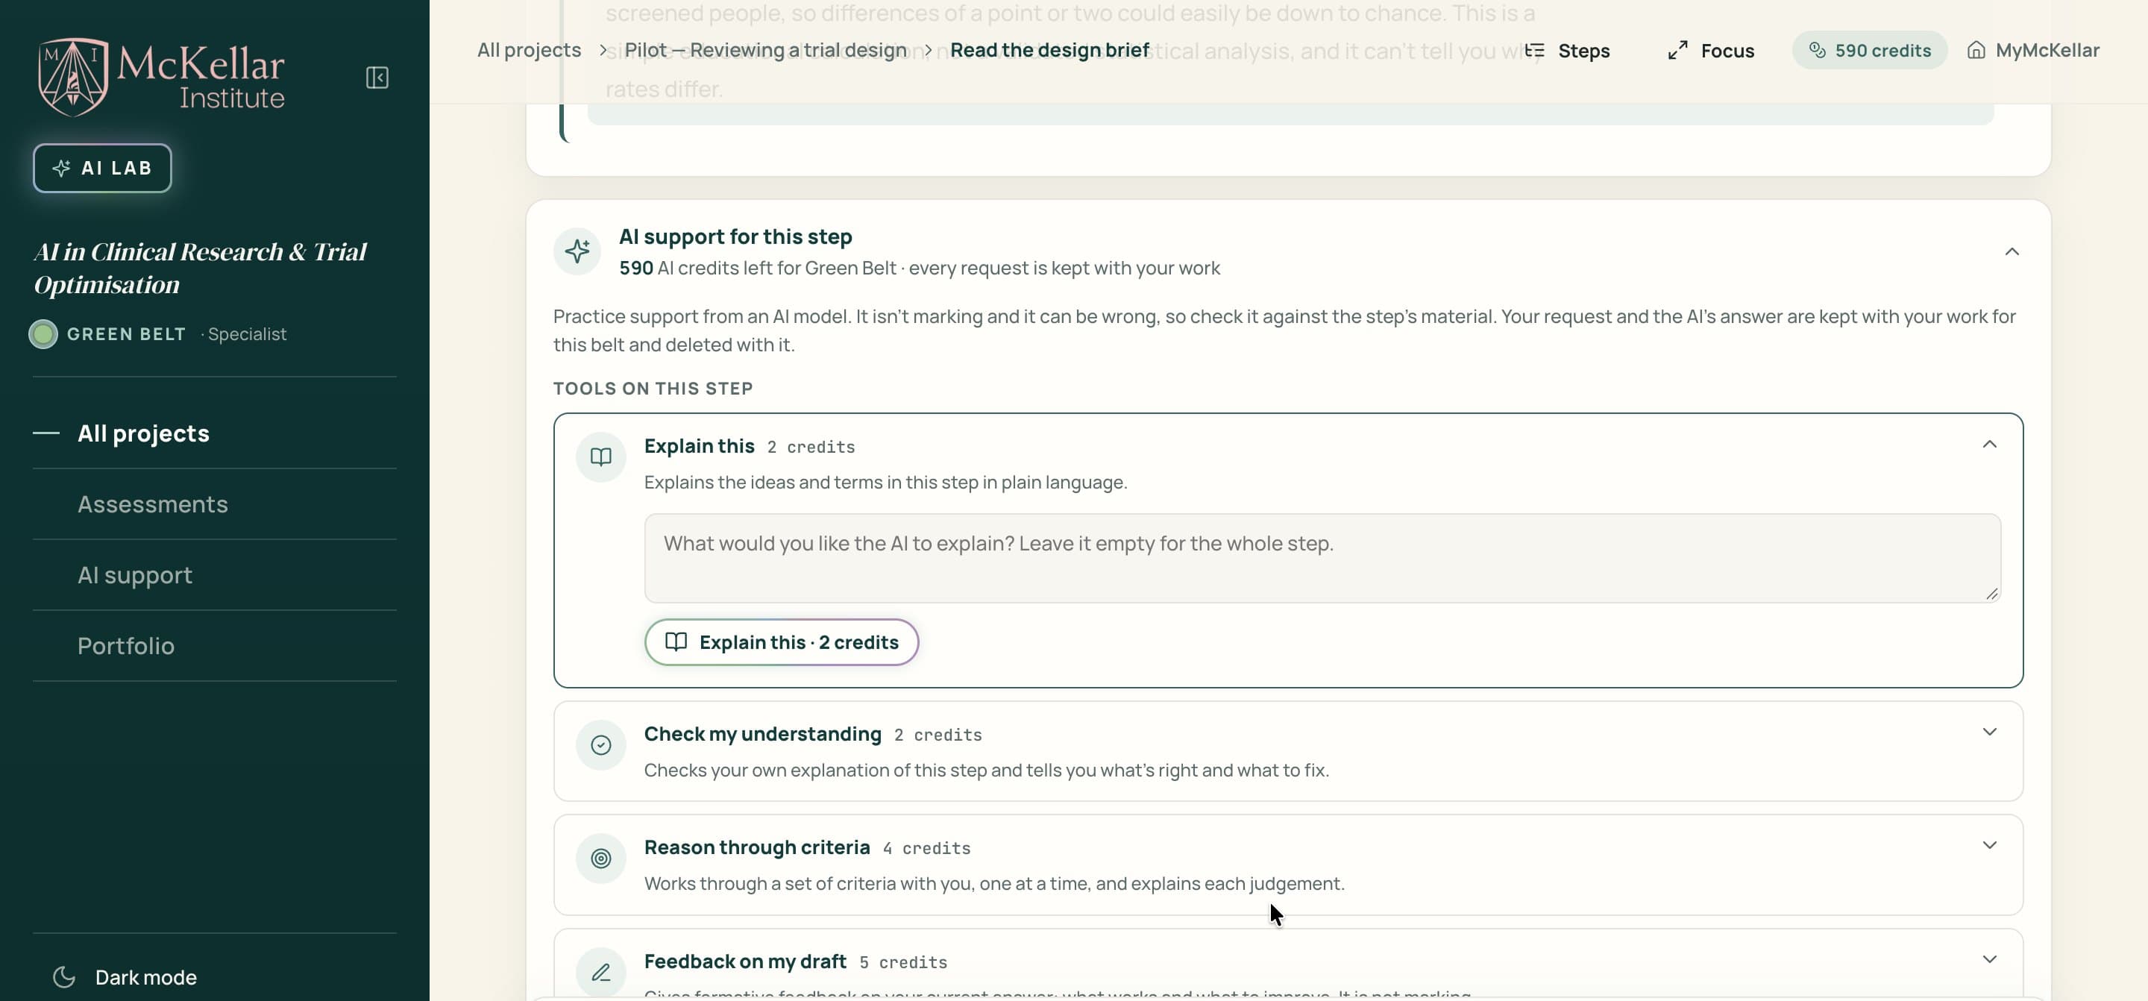Open the McKellar Institute logo home

click(161, 77)
